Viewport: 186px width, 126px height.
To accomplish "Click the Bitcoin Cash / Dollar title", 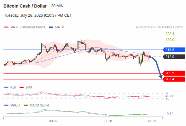I will [x=25, y=6].
